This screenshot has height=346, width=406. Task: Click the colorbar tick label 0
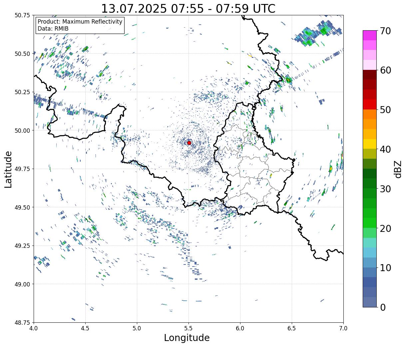coord(383,307)
